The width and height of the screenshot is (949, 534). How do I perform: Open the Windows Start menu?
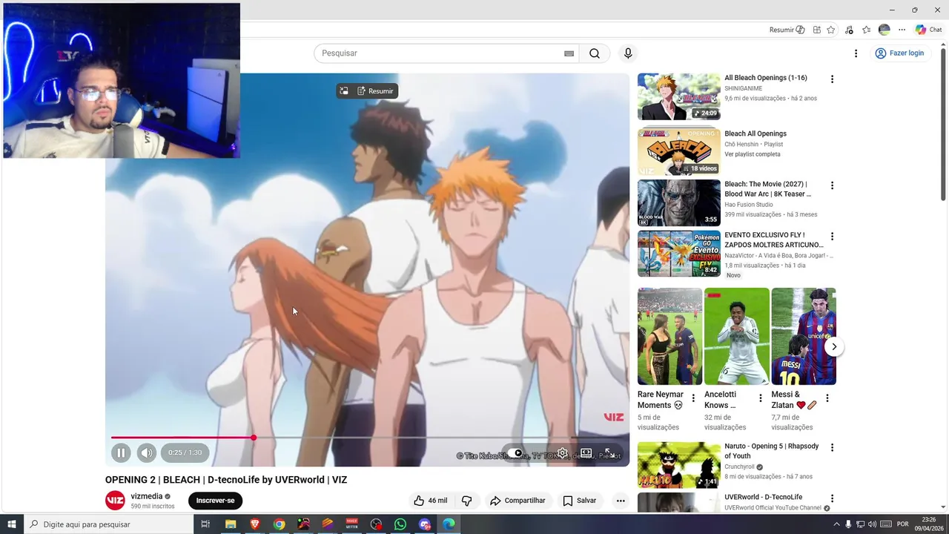point(11,524)
